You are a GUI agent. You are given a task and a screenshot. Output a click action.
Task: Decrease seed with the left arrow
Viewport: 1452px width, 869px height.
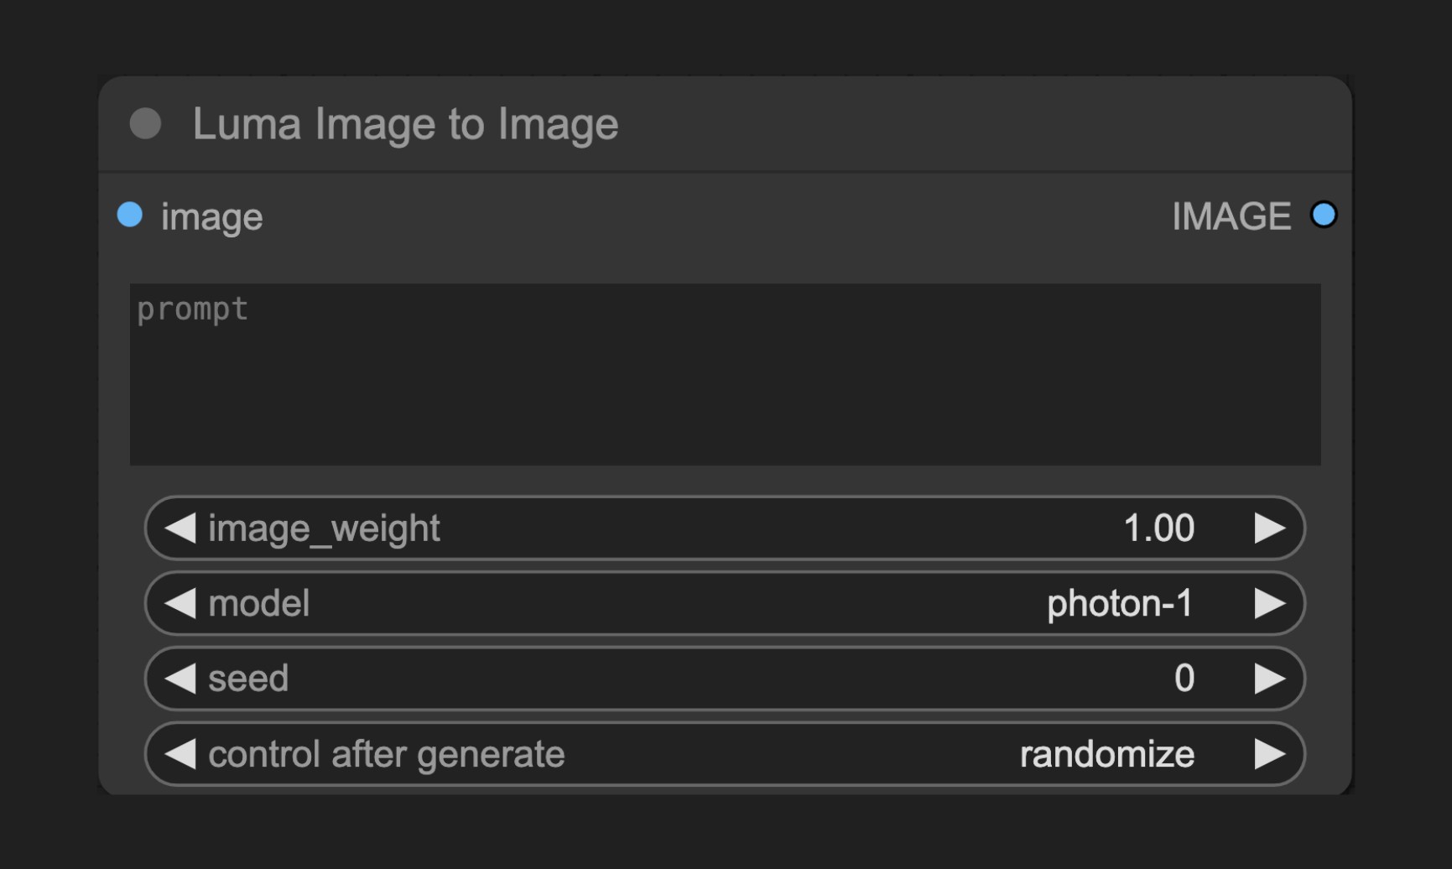coord(180,678)
